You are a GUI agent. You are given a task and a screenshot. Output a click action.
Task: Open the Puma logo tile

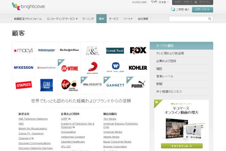click(138, 85)
